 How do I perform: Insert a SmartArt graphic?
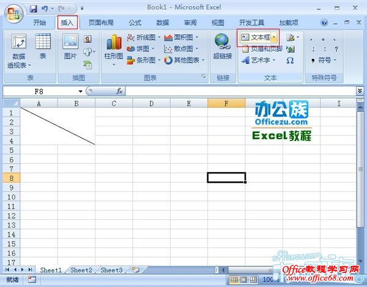pos(87,65)
